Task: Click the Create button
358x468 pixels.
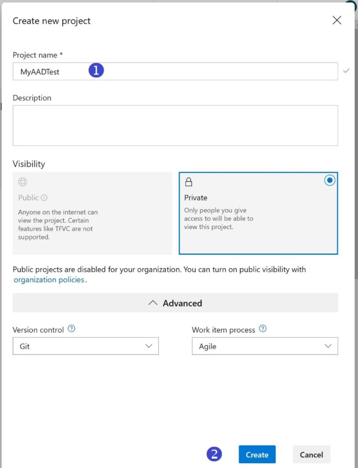Action: click(257, 454)
